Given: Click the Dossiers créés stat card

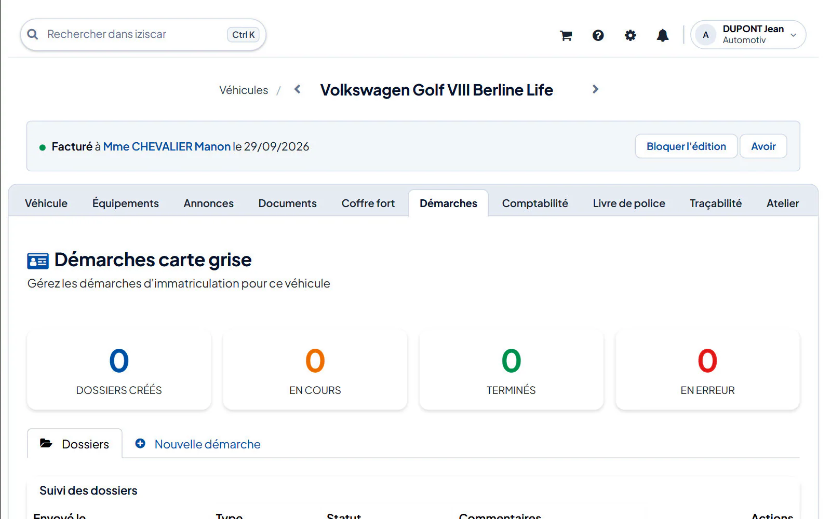Looking at the screenshot, I should point(119,370).
